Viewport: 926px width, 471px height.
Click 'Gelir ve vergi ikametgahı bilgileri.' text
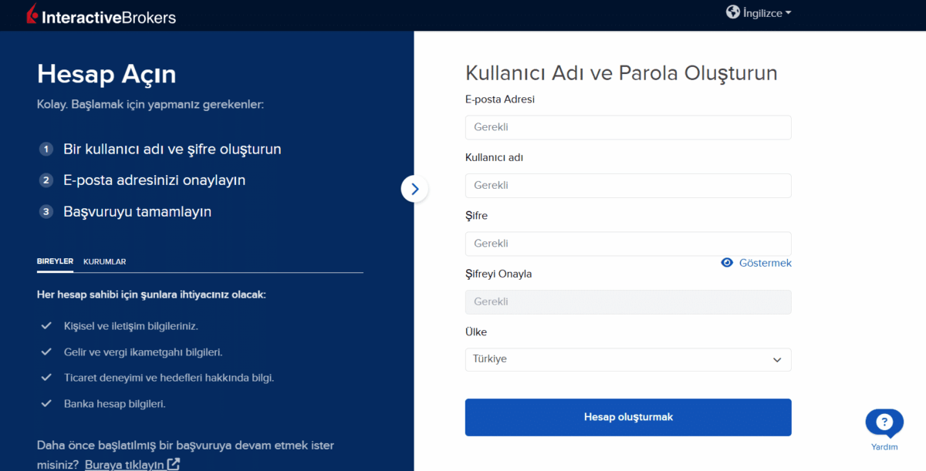click(x=143, y=352)
